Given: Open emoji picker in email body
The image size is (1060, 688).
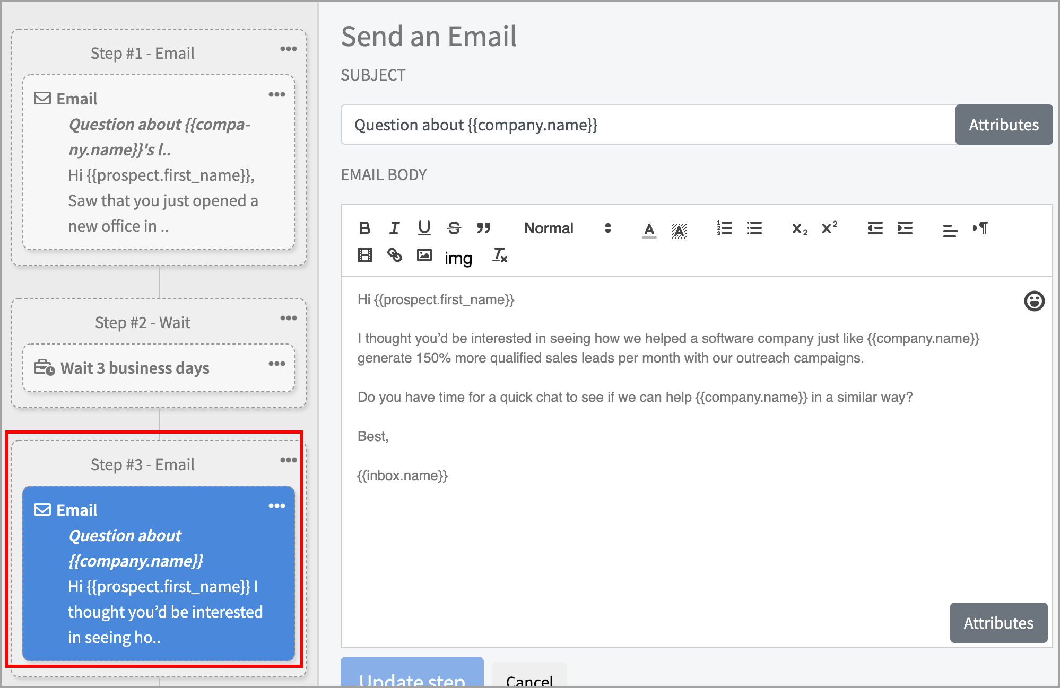Looking at the screenshot, I should point(1034,301).
